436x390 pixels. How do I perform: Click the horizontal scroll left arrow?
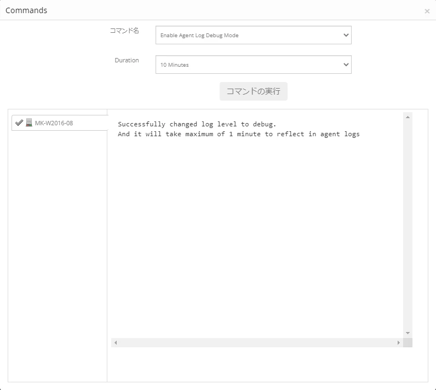(116, 342)
